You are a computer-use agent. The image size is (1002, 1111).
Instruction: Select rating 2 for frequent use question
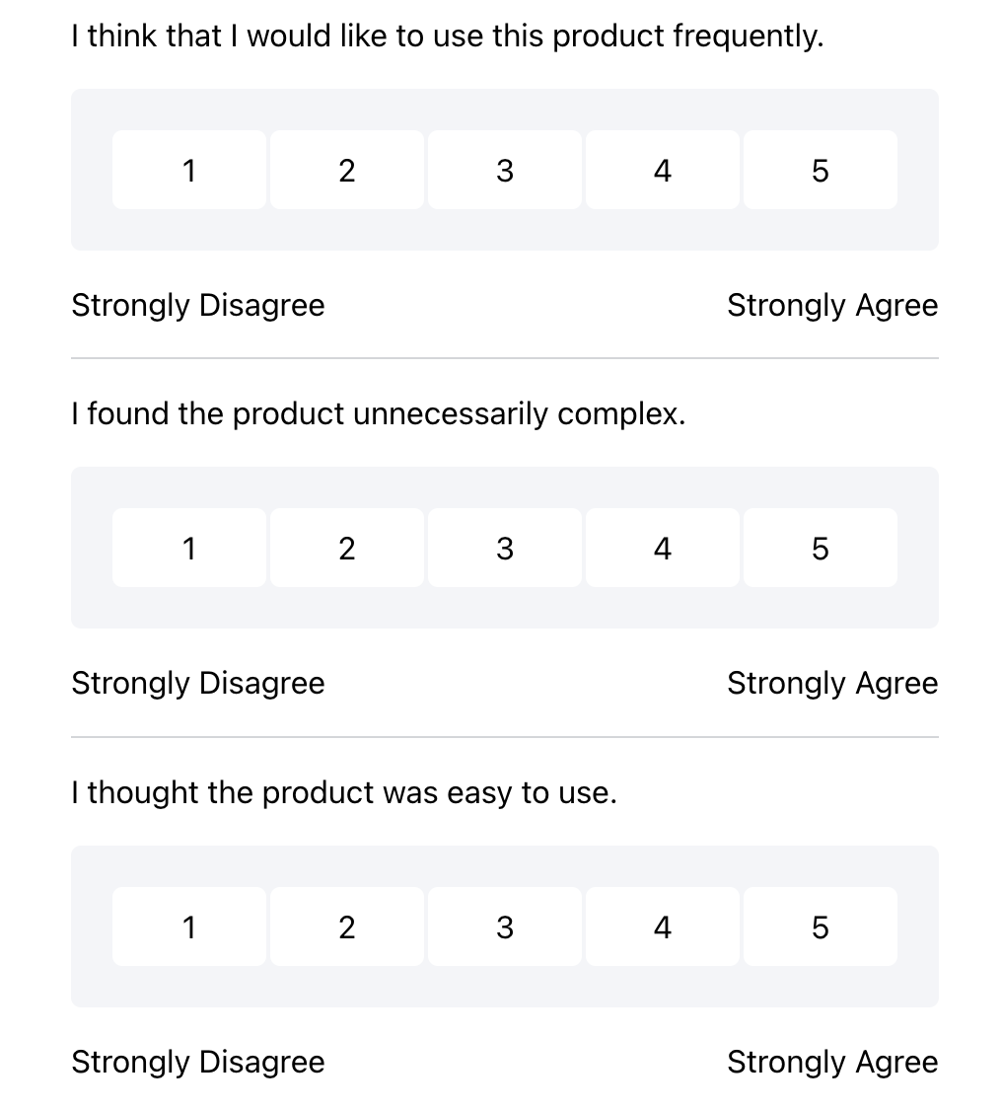pyautogui.click(x=346, y=170)
